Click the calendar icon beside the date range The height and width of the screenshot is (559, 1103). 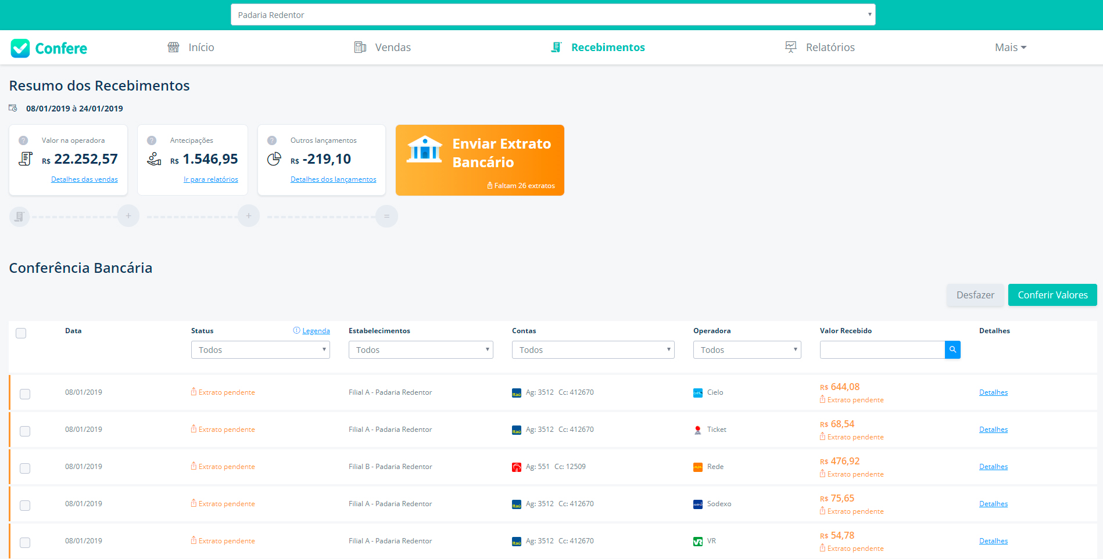click(13, 108)
